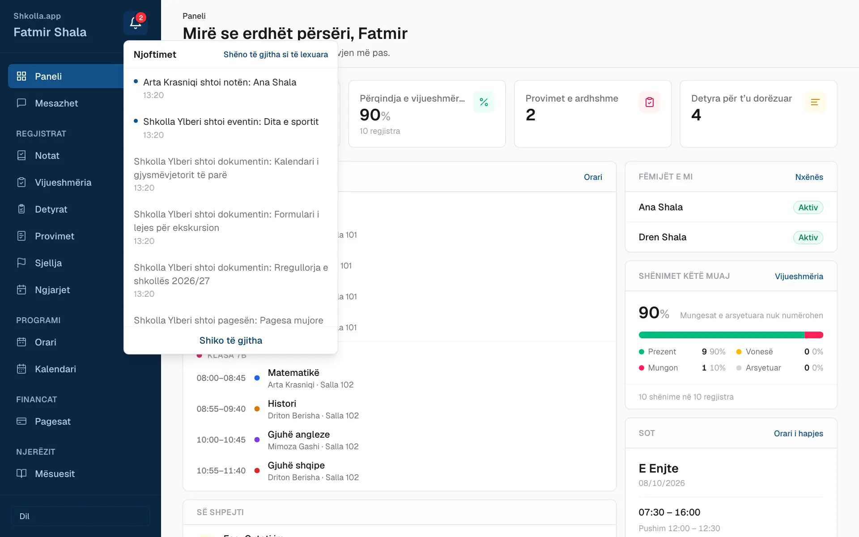Screen dimensions: 859x537
Task: Open the Dil language selector
Action: click(81, 516)
